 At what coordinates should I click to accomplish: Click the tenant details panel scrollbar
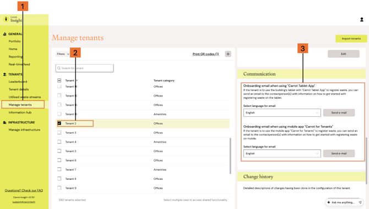(367, 161)
